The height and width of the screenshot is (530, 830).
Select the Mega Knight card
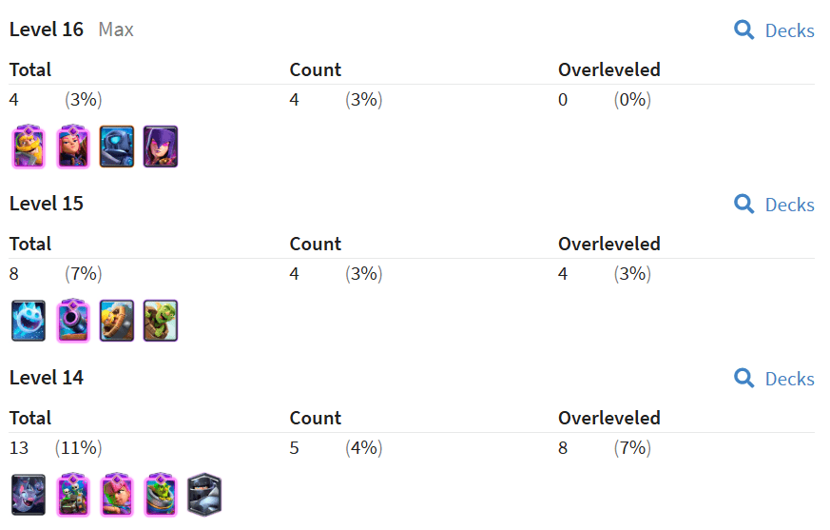pyautogui.click(x=204, y=495)
